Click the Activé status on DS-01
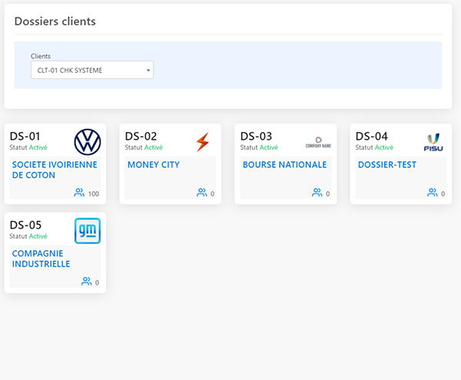This screenshot has height=380, width=461. pos(38,147)
